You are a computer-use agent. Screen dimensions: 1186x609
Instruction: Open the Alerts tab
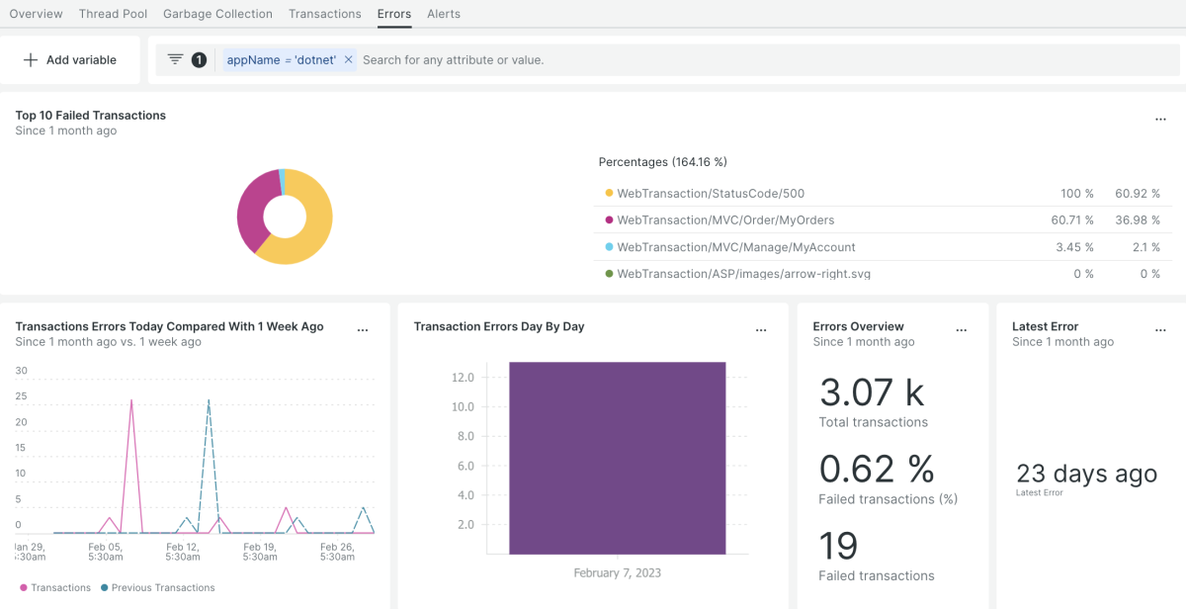(x=444, y=14)
